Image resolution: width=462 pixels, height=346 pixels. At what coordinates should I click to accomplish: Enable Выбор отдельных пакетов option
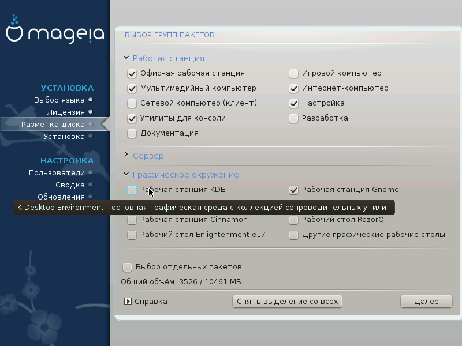coord(127,267)
